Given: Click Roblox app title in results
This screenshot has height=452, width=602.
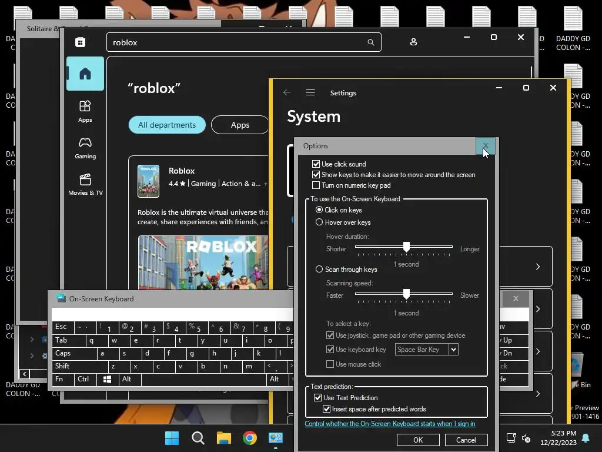Looking at the screenshot, I should click(x=182, y=171).
